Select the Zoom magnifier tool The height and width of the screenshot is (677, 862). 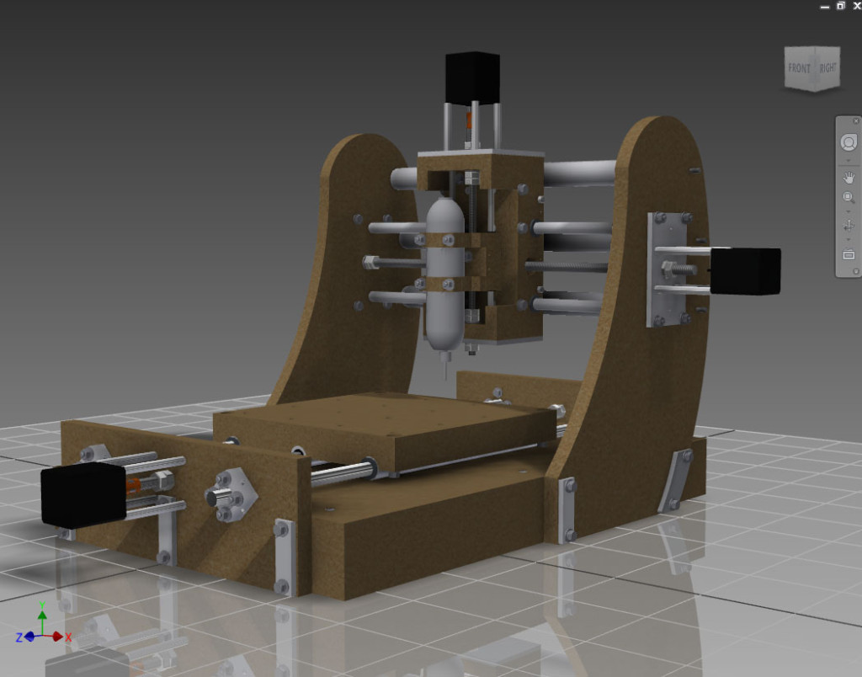(x=849, y=197)
